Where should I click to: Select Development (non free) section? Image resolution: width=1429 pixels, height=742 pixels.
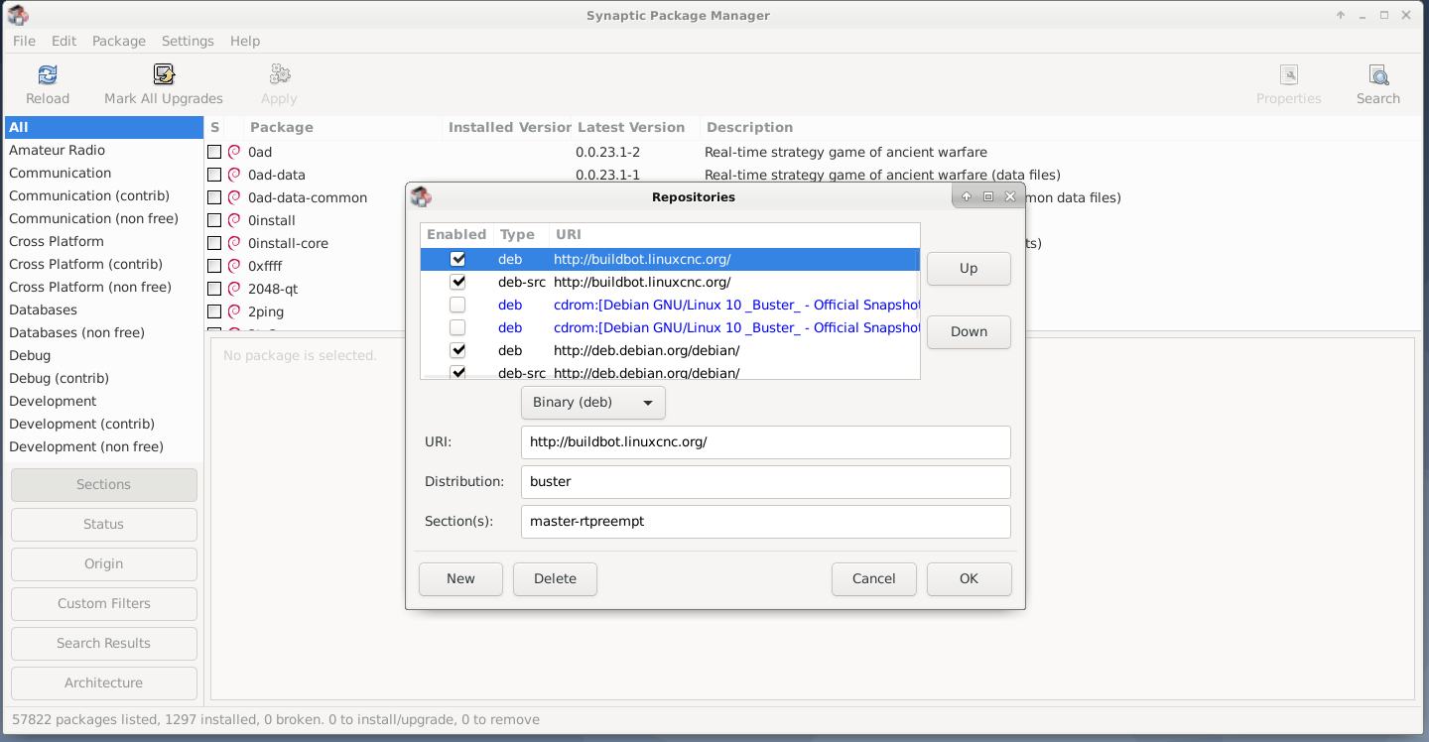[103, 446]
